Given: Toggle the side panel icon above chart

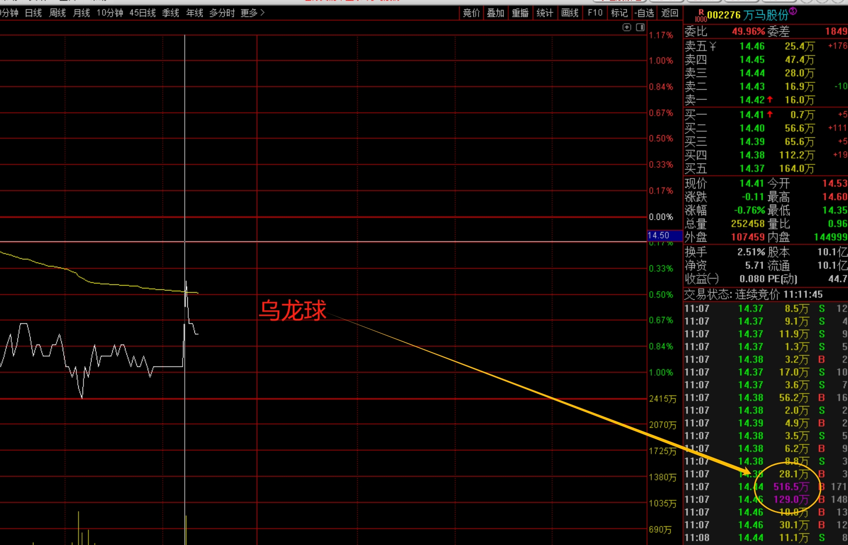Looking at the screenshot, I should [x=640, y=27].
